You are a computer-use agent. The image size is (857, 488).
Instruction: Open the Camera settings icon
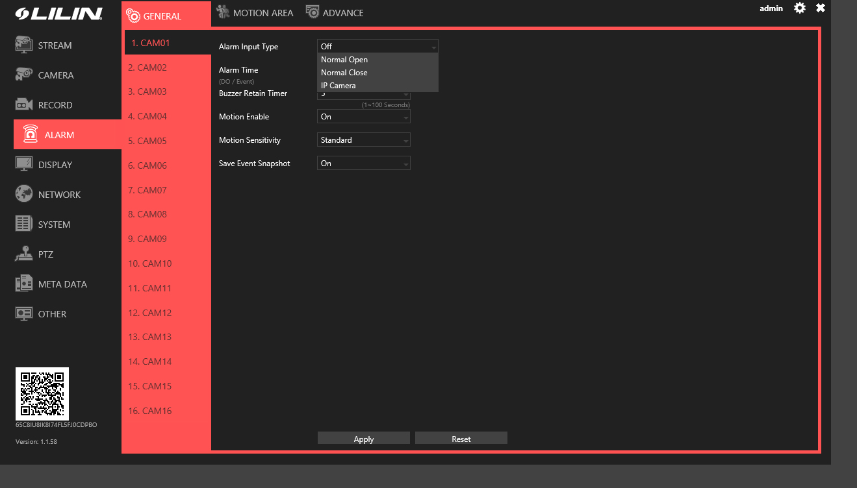24,75
